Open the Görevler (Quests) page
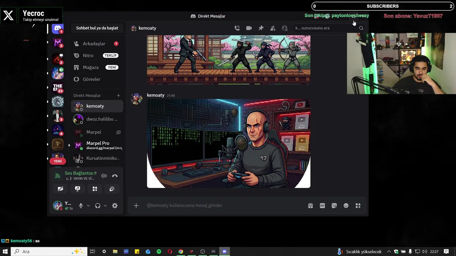456x256 pixels. pos(97,79)
